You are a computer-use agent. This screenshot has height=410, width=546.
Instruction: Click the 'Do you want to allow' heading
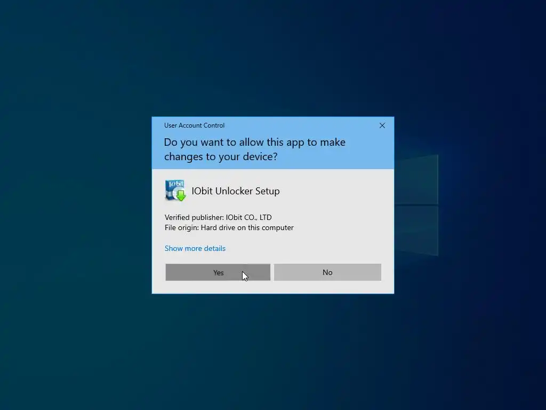254,149
